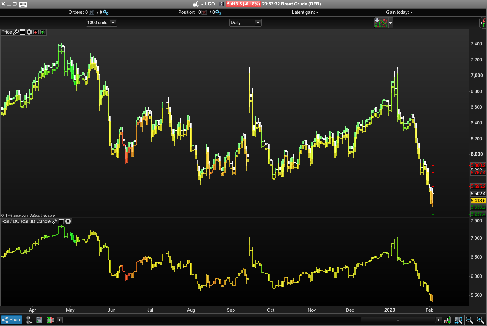
Task: Open the link charts chain icon
Action: pyautogui.click(x=29, y=320)
